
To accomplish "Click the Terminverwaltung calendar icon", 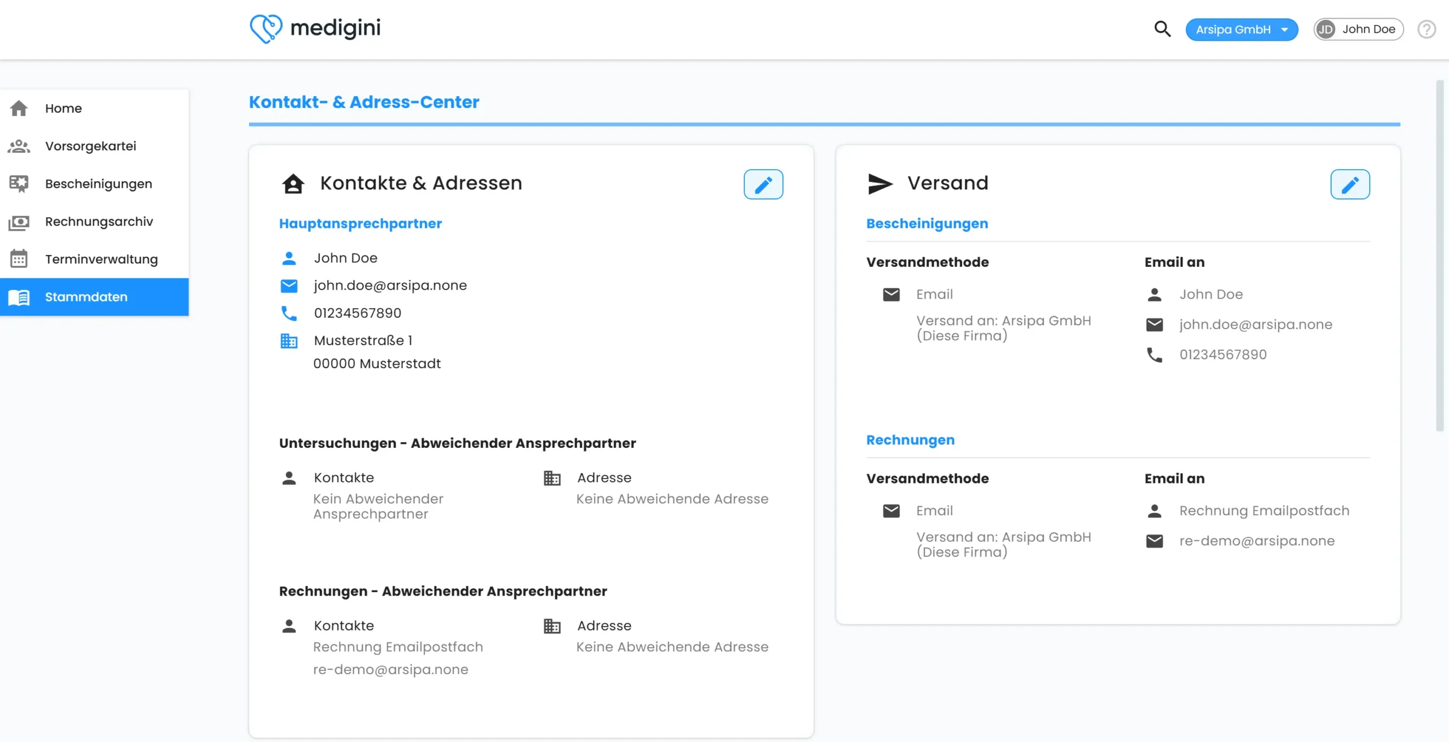I will coord(19,259).
